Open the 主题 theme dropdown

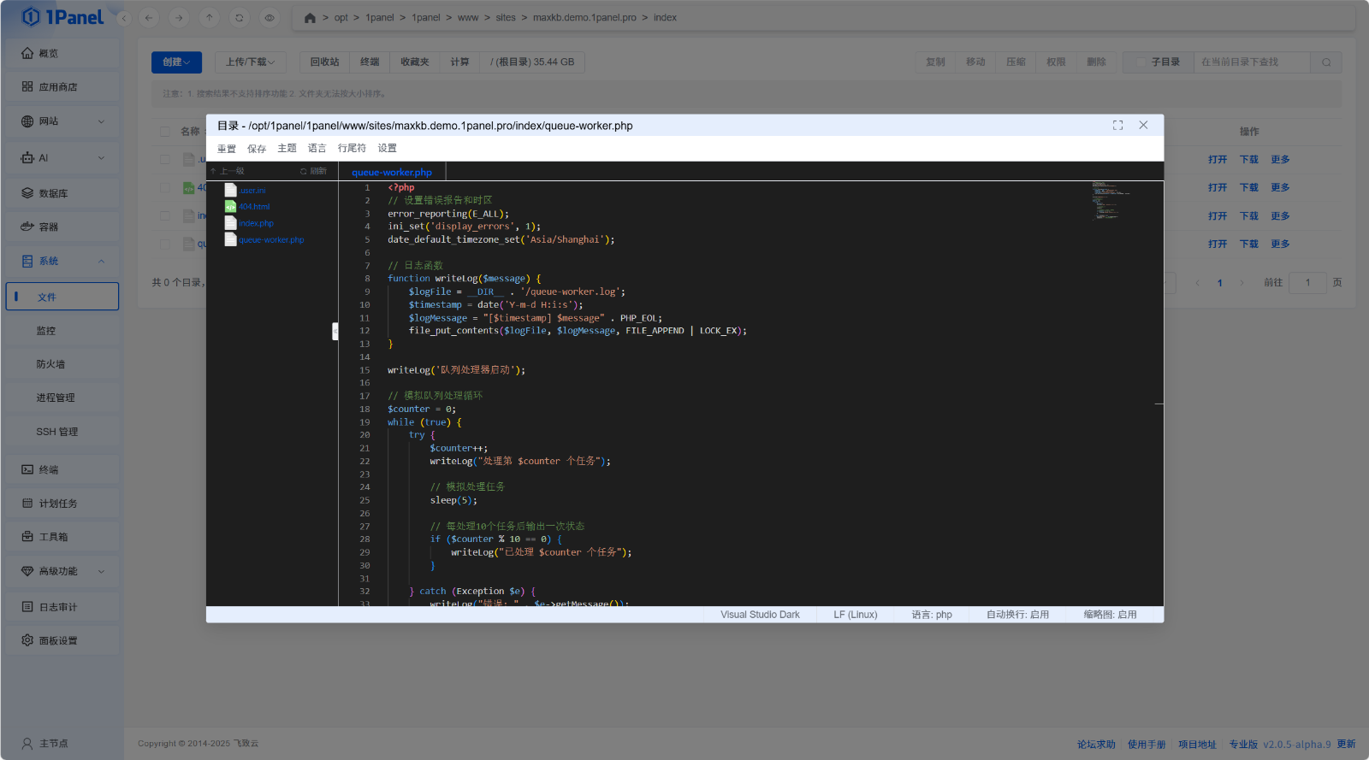(x=287, y=148)
